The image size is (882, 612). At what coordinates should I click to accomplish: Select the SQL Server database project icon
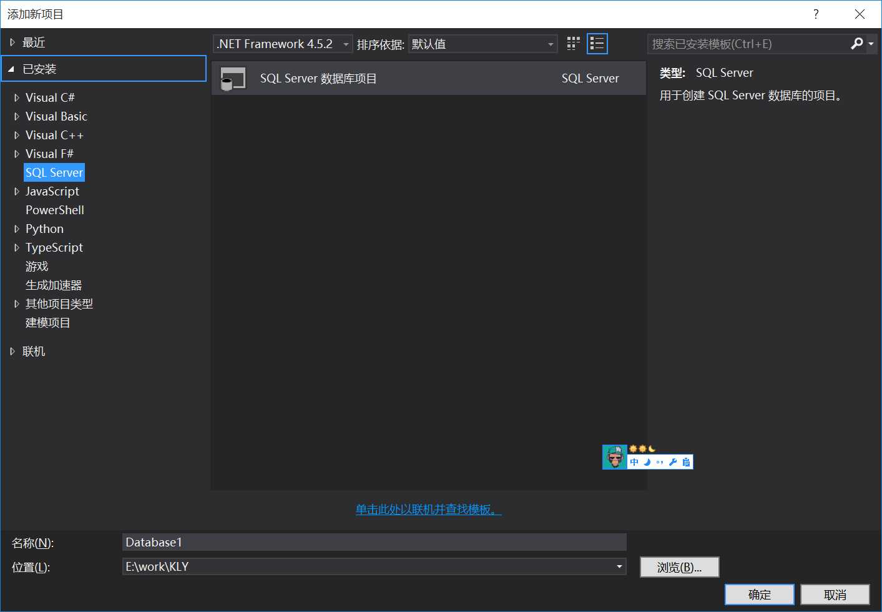point(233,79)
